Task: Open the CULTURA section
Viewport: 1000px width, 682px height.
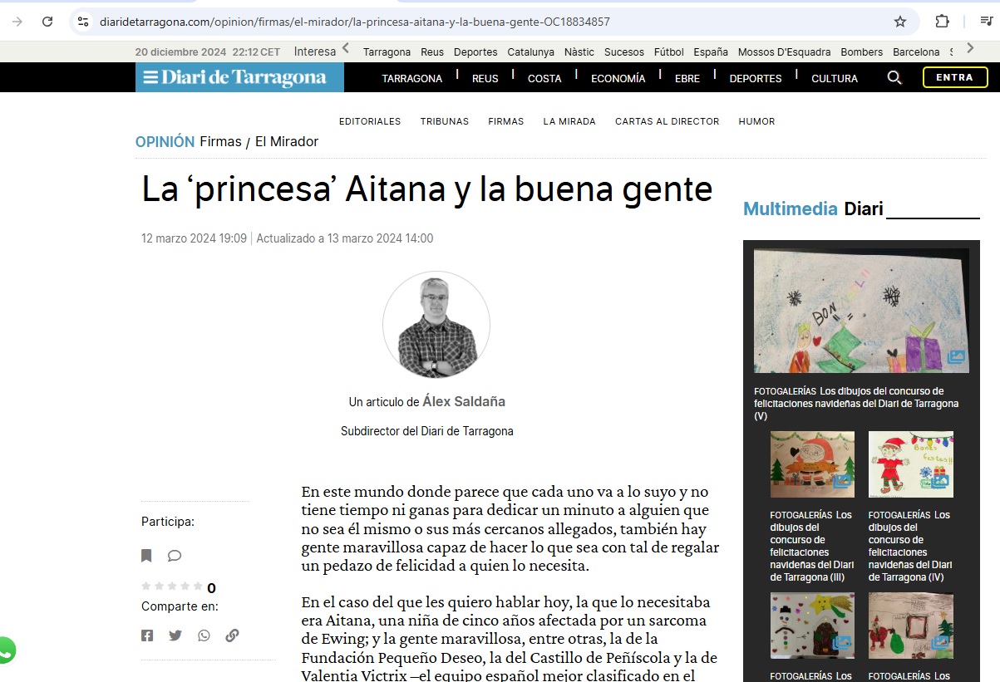Action: coord(835,79)
